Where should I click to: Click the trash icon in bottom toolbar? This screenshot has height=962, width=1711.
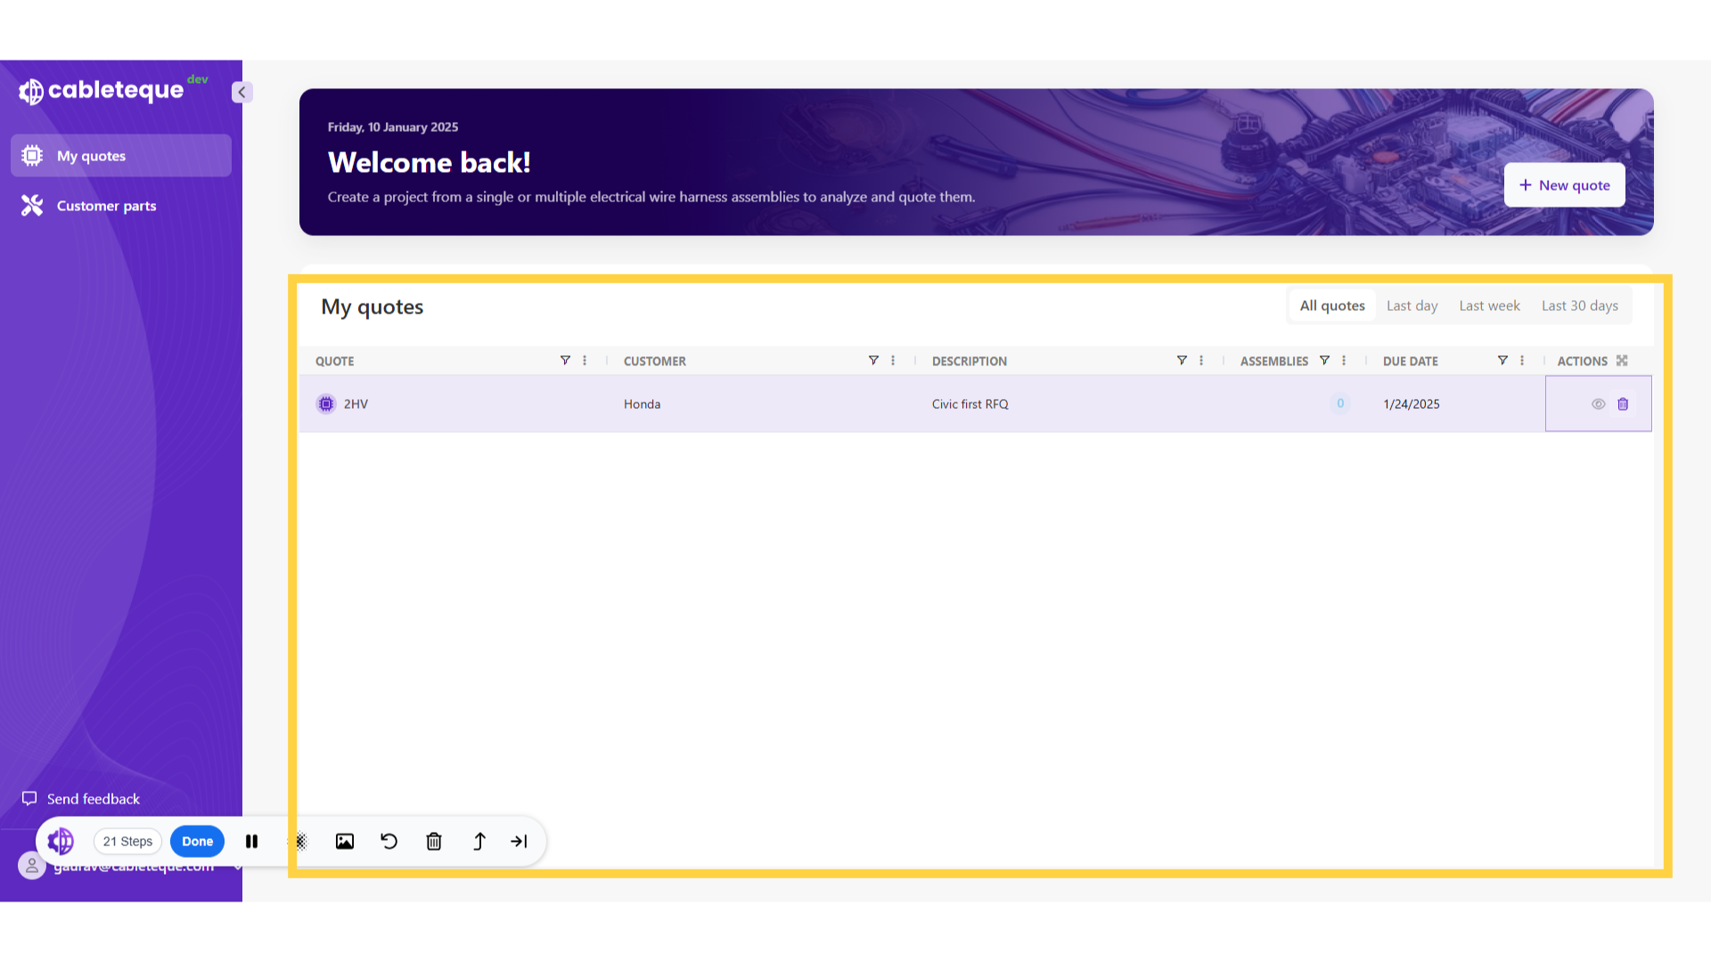434,842
